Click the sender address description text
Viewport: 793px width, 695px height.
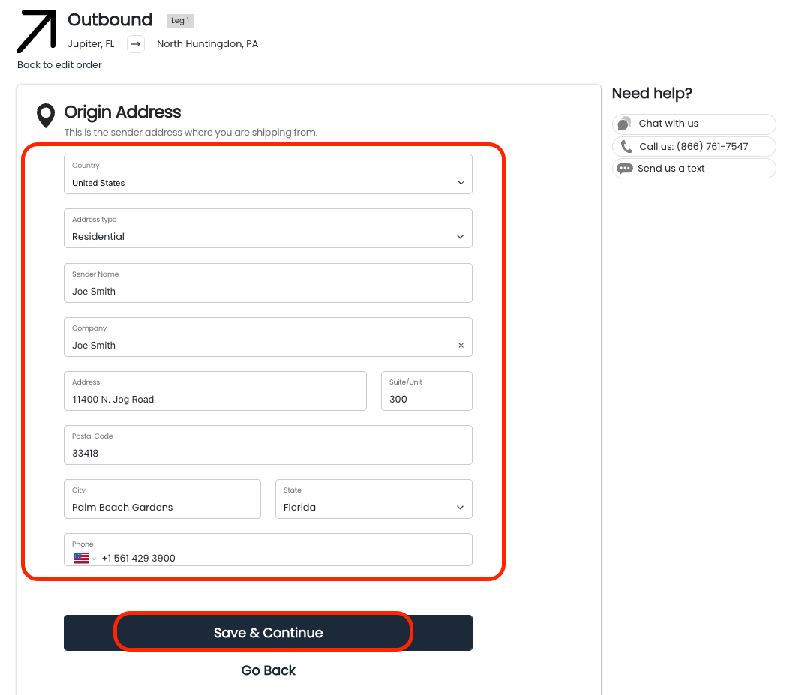pyautogui.click(x=191, y=133)
